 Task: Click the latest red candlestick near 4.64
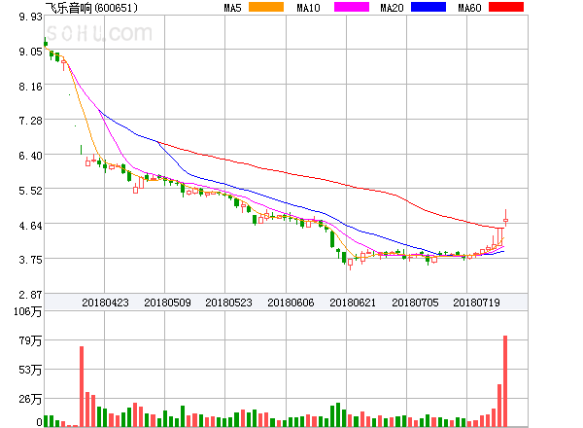[505, 219]
